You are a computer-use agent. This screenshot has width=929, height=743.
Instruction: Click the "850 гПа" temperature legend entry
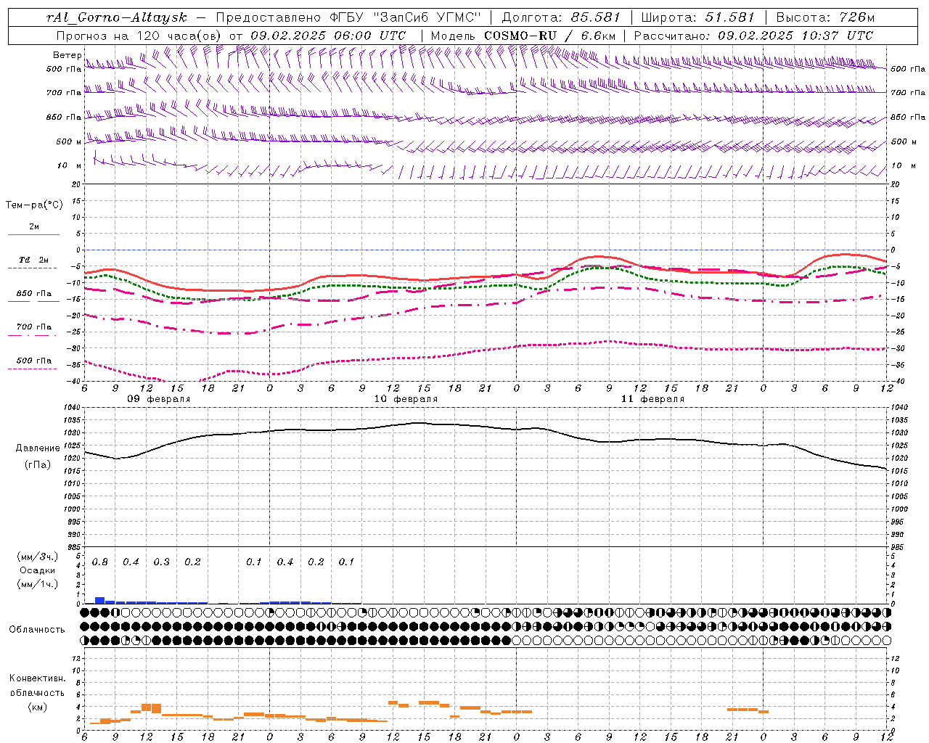point(34,294)
